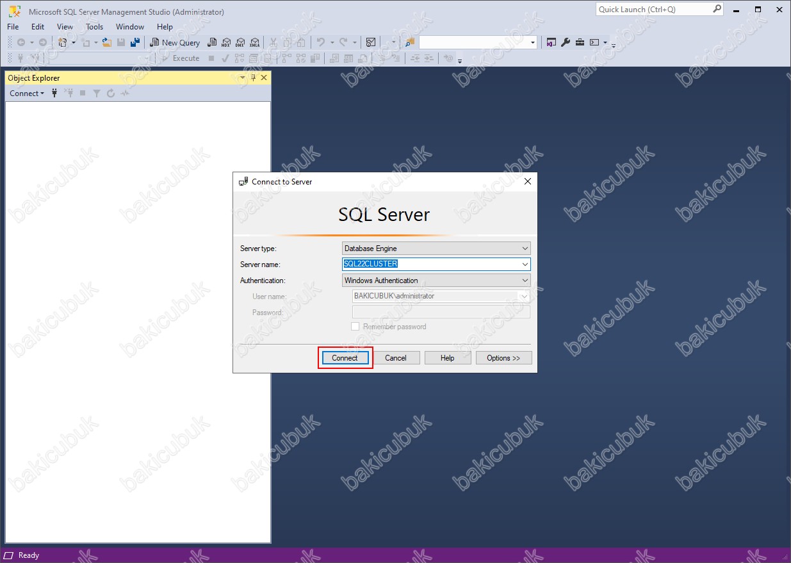This screenshot has height=563, width=791.
Task: Click Connect Object Explorer plug icon
Action: tap(54, 94)
